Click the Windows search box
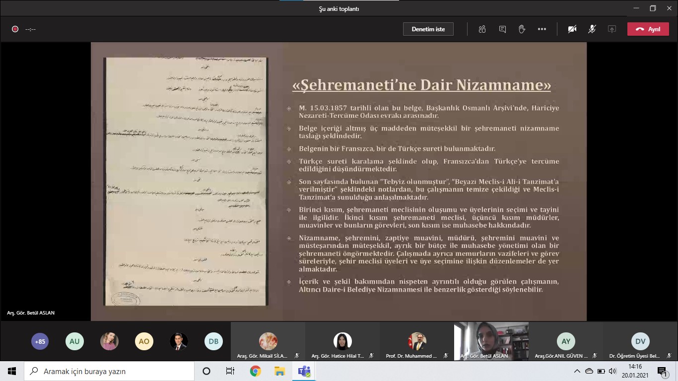Viewport: 678px width, 381px height. click(109, 371)
